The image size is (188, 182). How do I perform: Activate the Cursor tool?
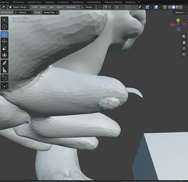pyautogui.click(x=4, y=27)
